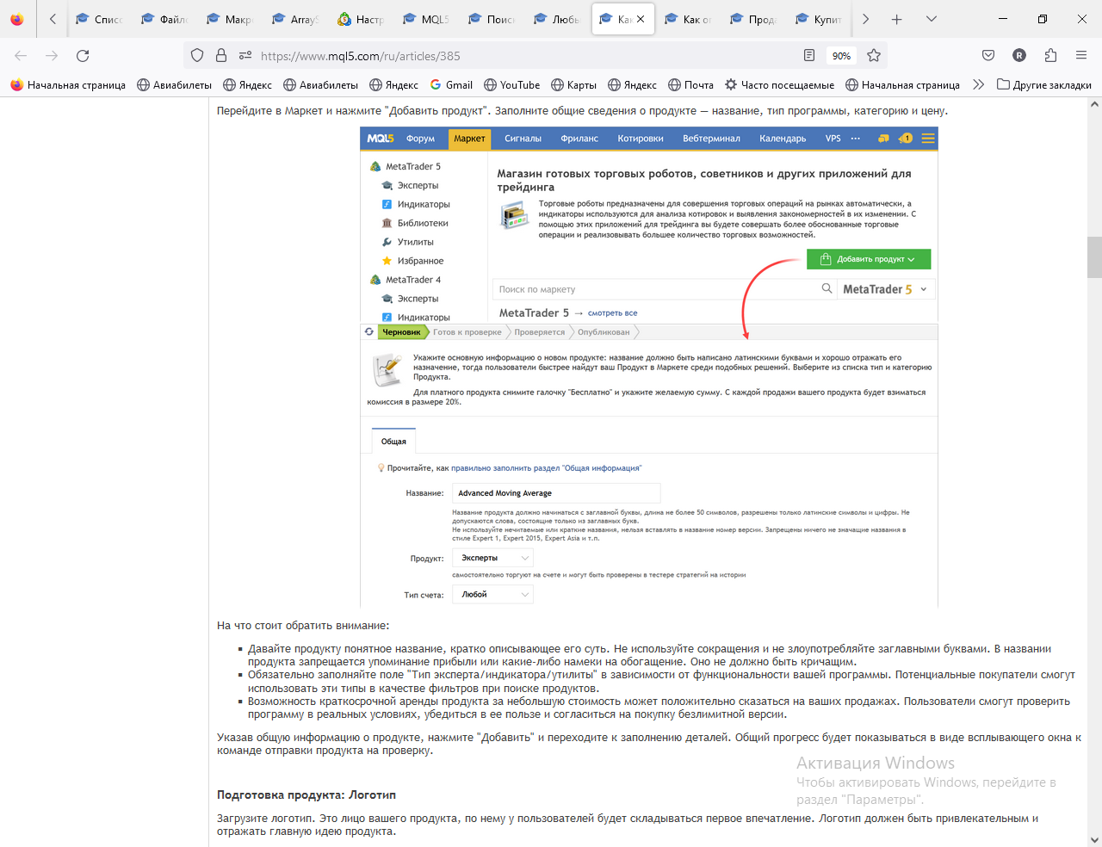Switch to the 'Макр' tab
Image resolution: width=1102 pixels, height=847 pixels.
(x=231, y=19)
